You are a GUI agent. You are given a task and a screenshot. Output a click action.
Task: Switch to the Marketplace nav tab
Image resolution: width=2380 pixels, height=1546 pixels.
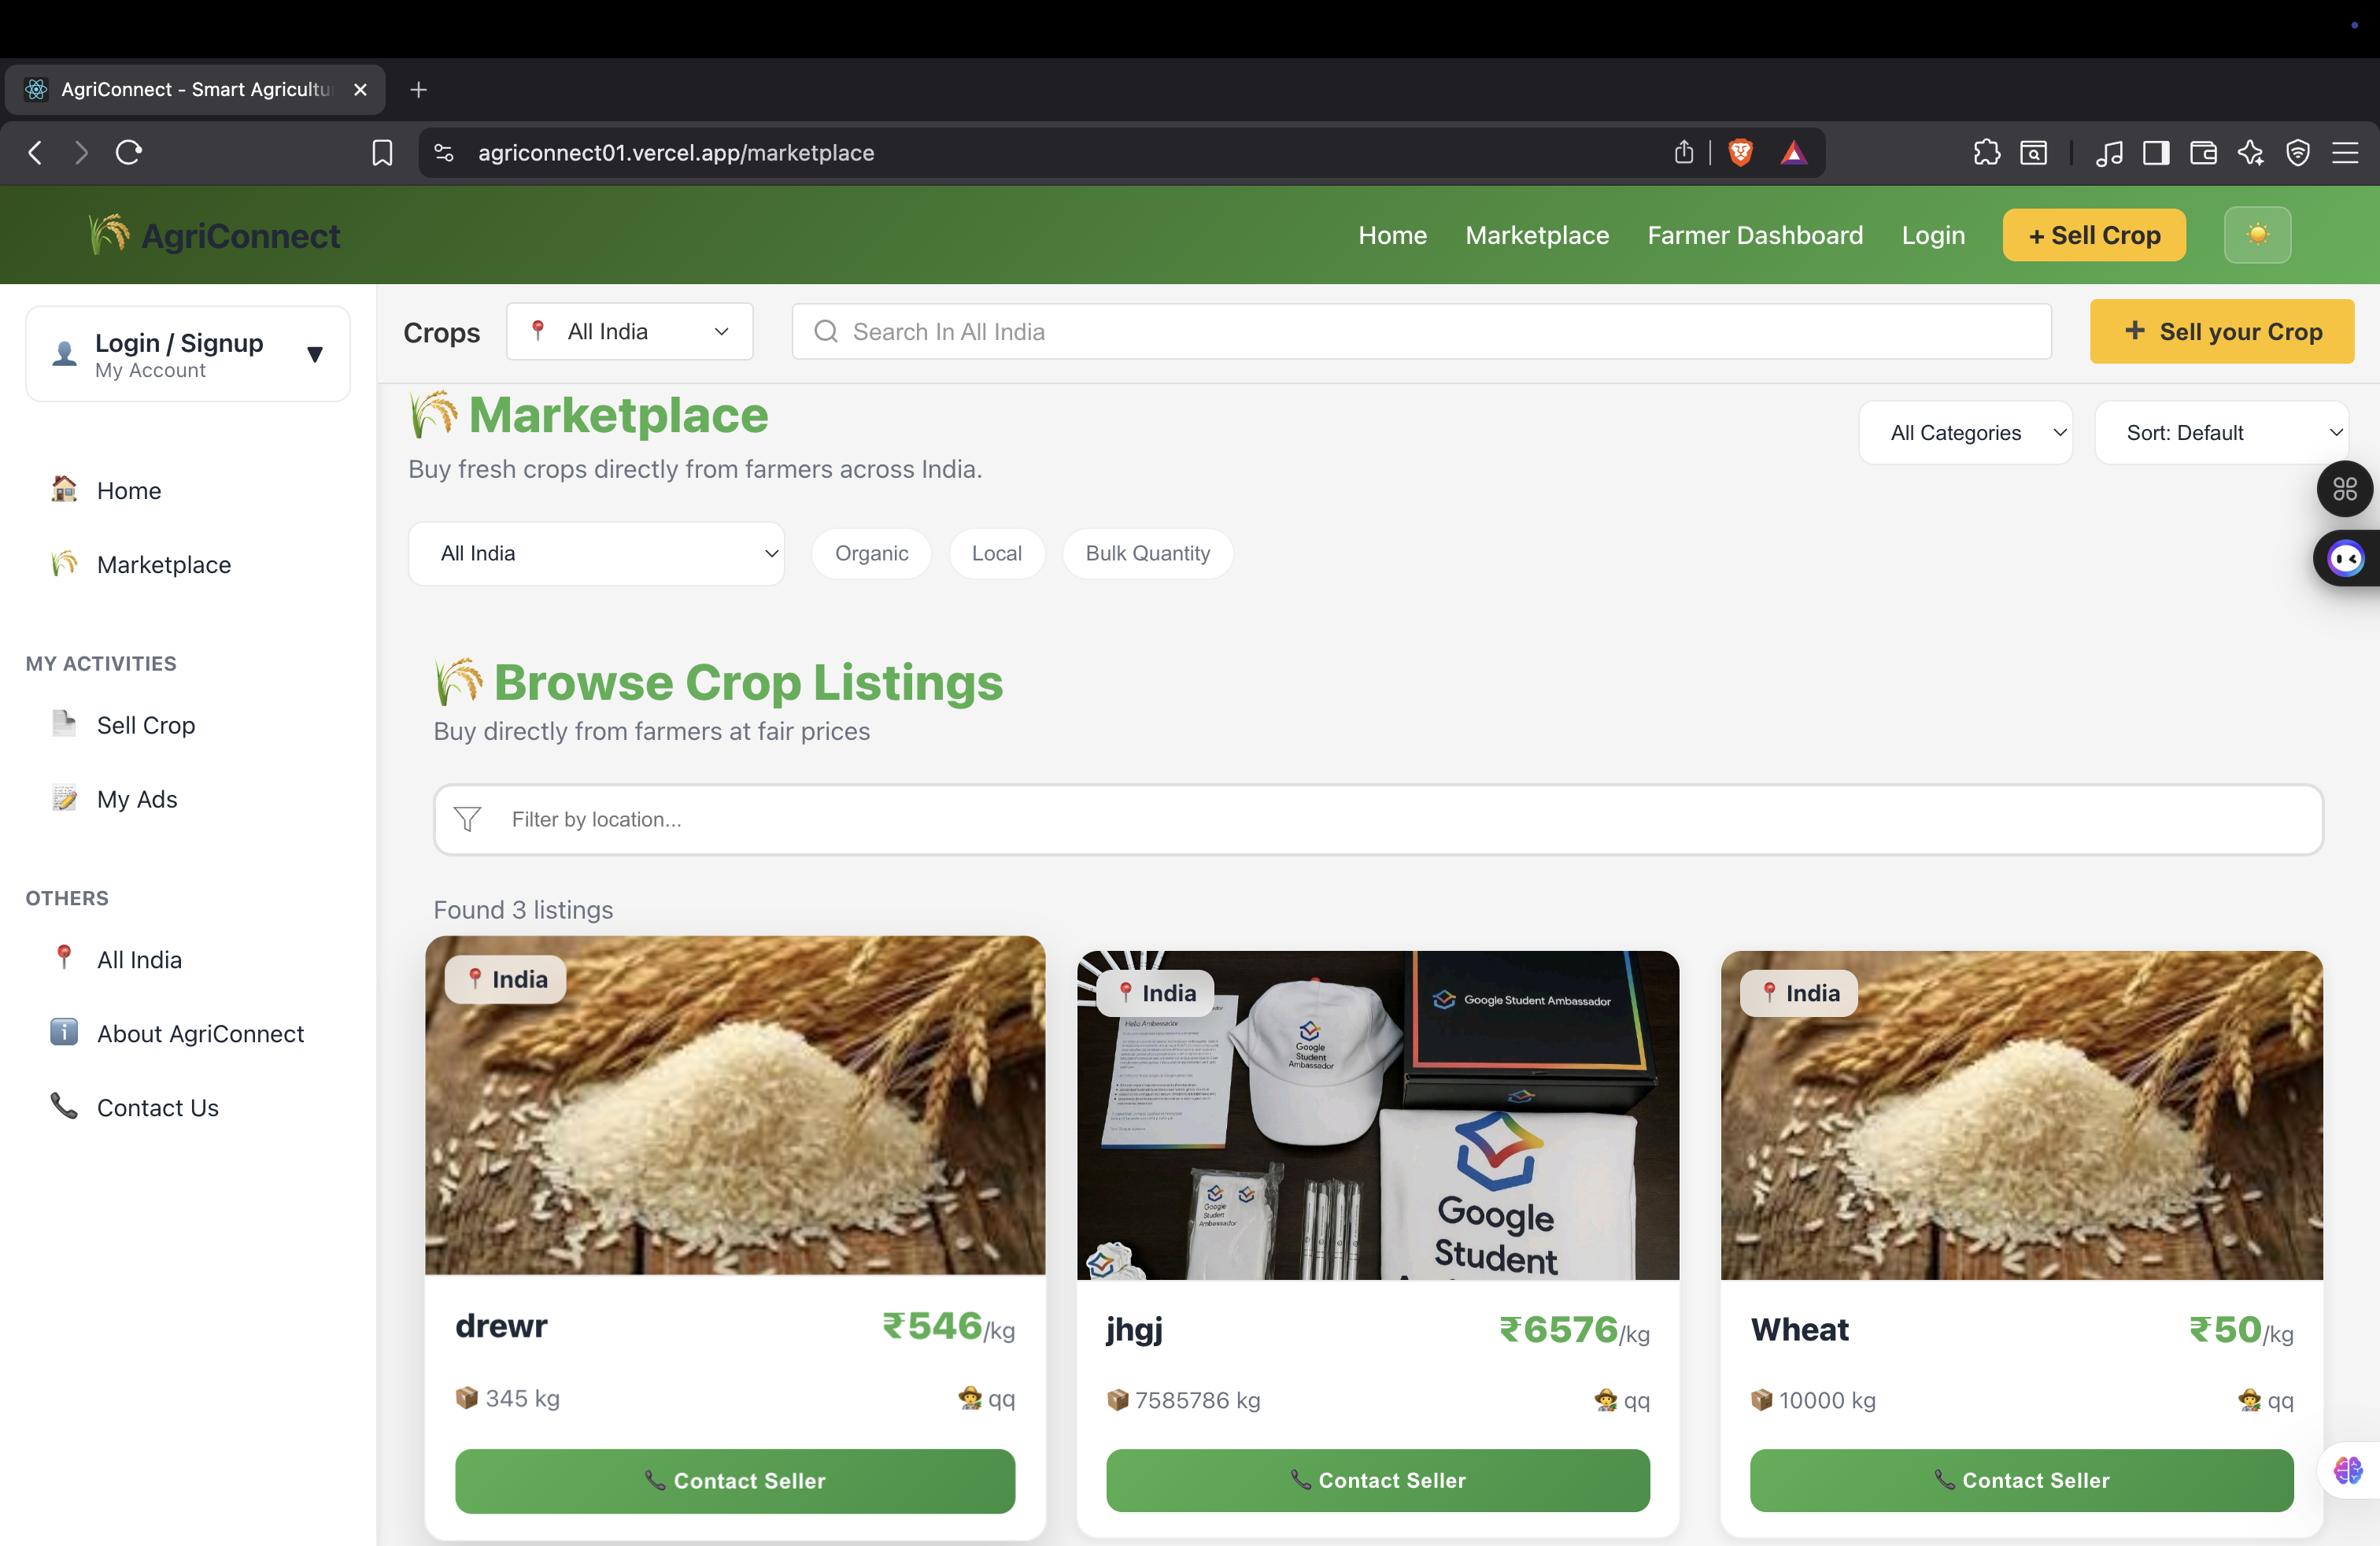(x=1536, y=235)
